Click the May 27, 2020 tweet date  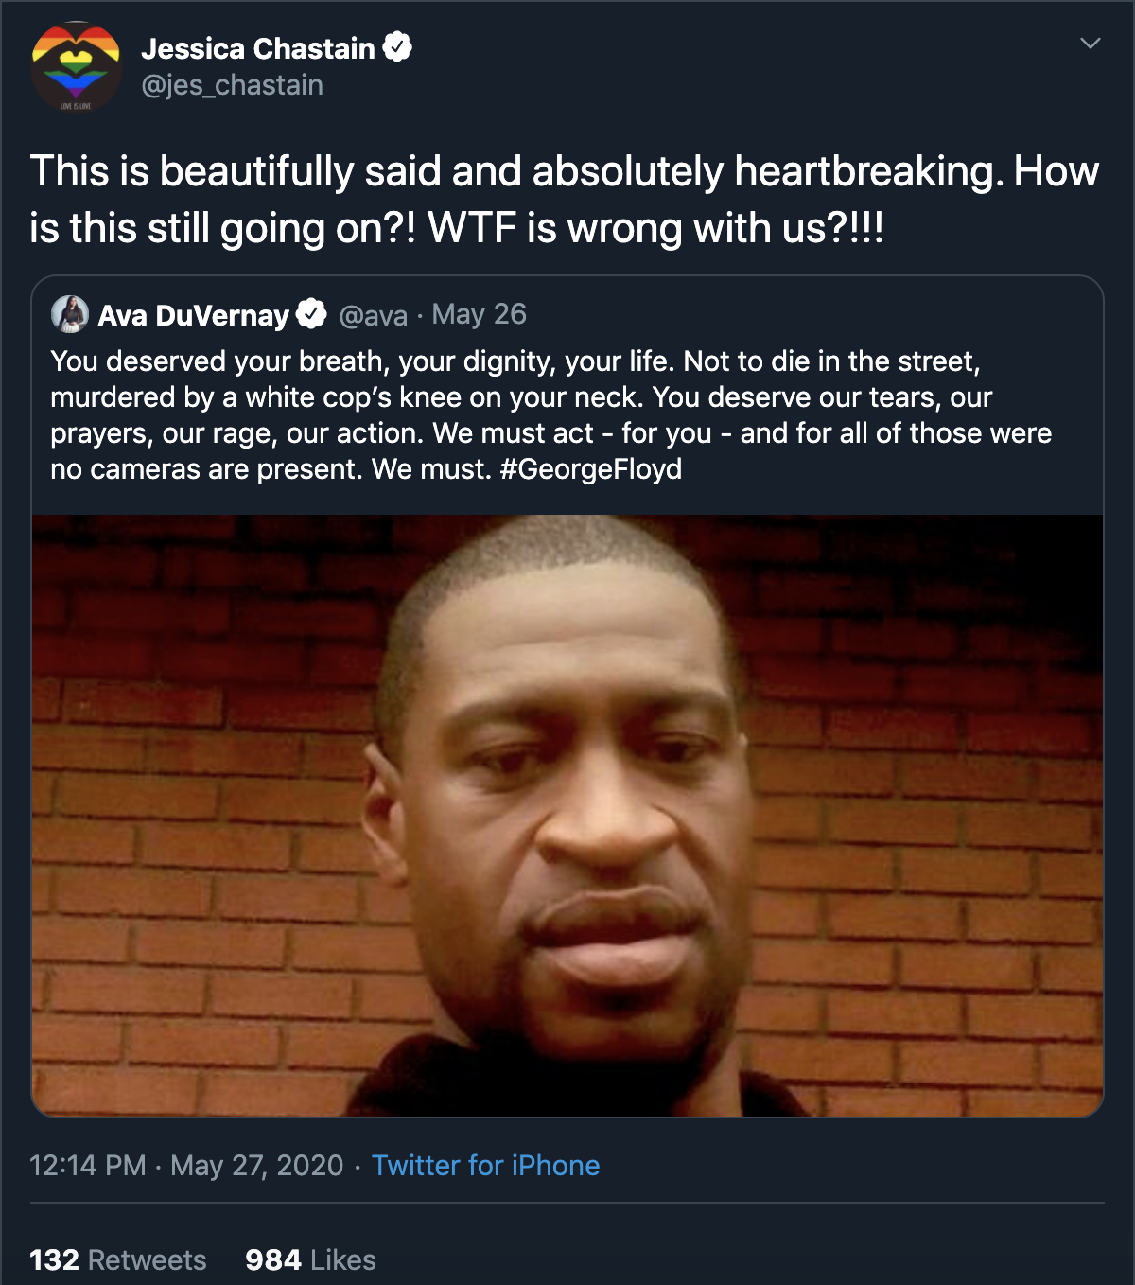pos(256,1165)
